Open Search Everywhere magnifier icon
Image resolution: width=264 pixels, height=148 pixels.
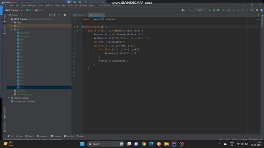[257, 10]
